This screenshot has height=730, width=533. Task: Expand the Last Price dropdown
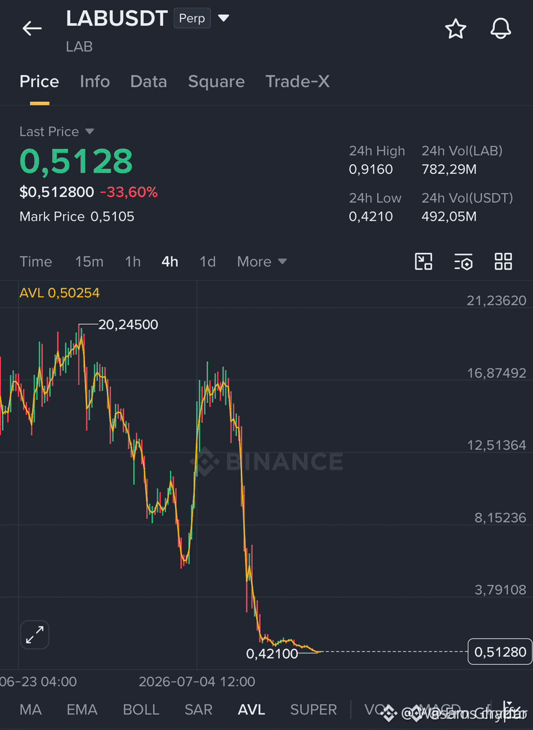(90, 132)
